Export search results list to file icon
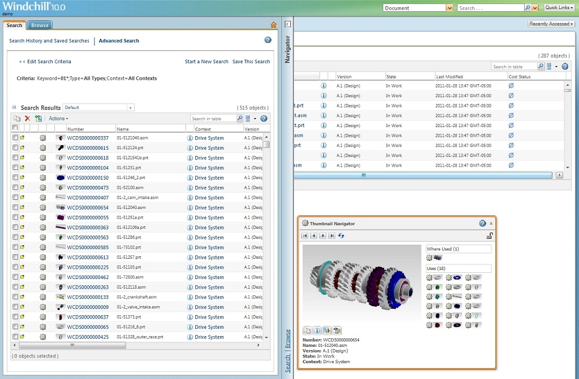579x379 pixels. (x=38, y=119)
